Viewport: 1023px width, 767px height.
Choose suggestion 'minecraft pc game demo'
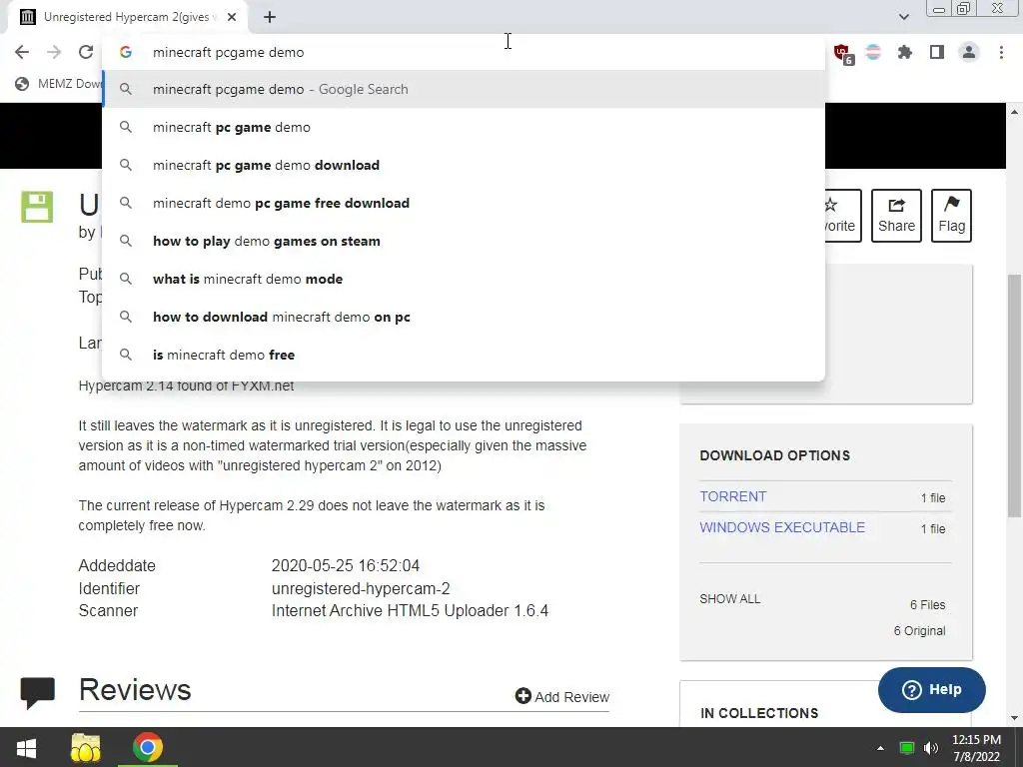464,127
